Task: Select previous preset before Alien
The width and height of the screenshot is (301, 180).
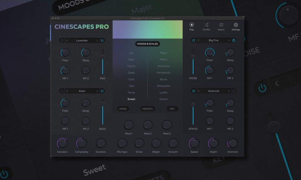Action: click(x=67, y=91)
